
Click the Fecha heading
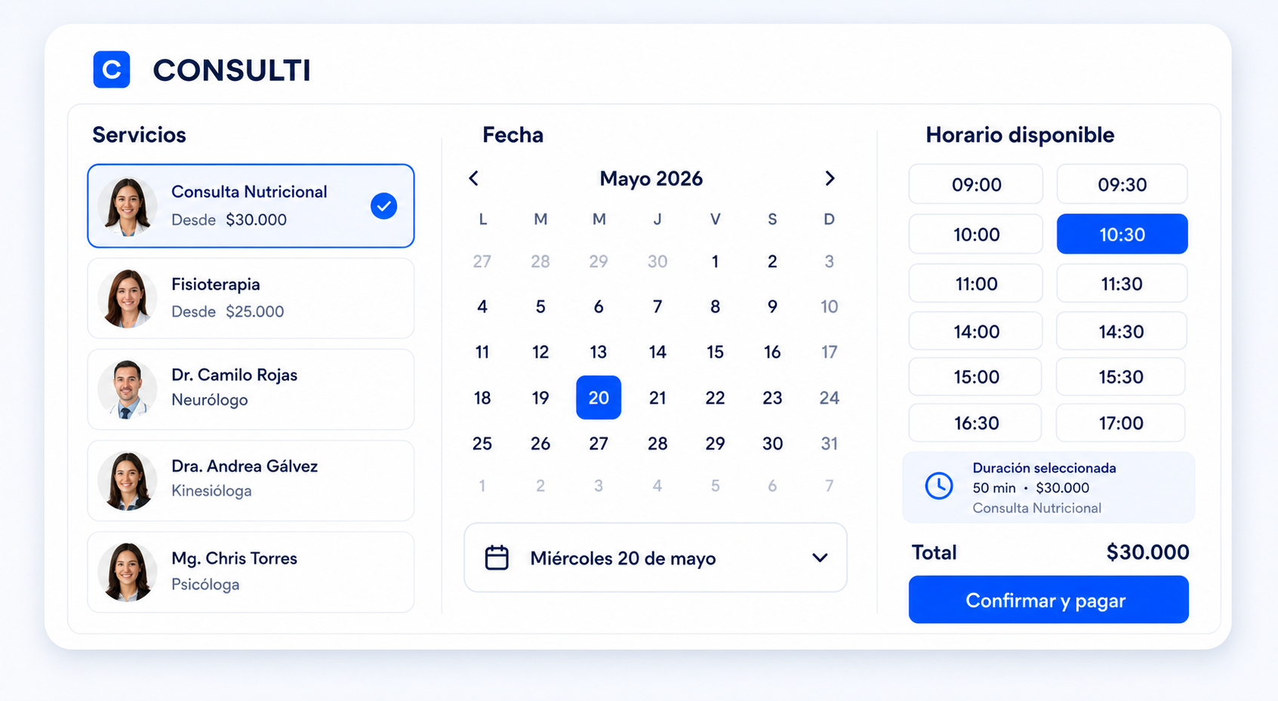pyautogui.click(x=513, y=135)
